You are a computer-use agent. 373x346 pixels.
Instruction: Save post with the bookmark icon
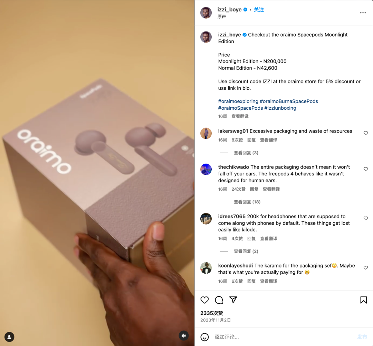pos(363,300)
